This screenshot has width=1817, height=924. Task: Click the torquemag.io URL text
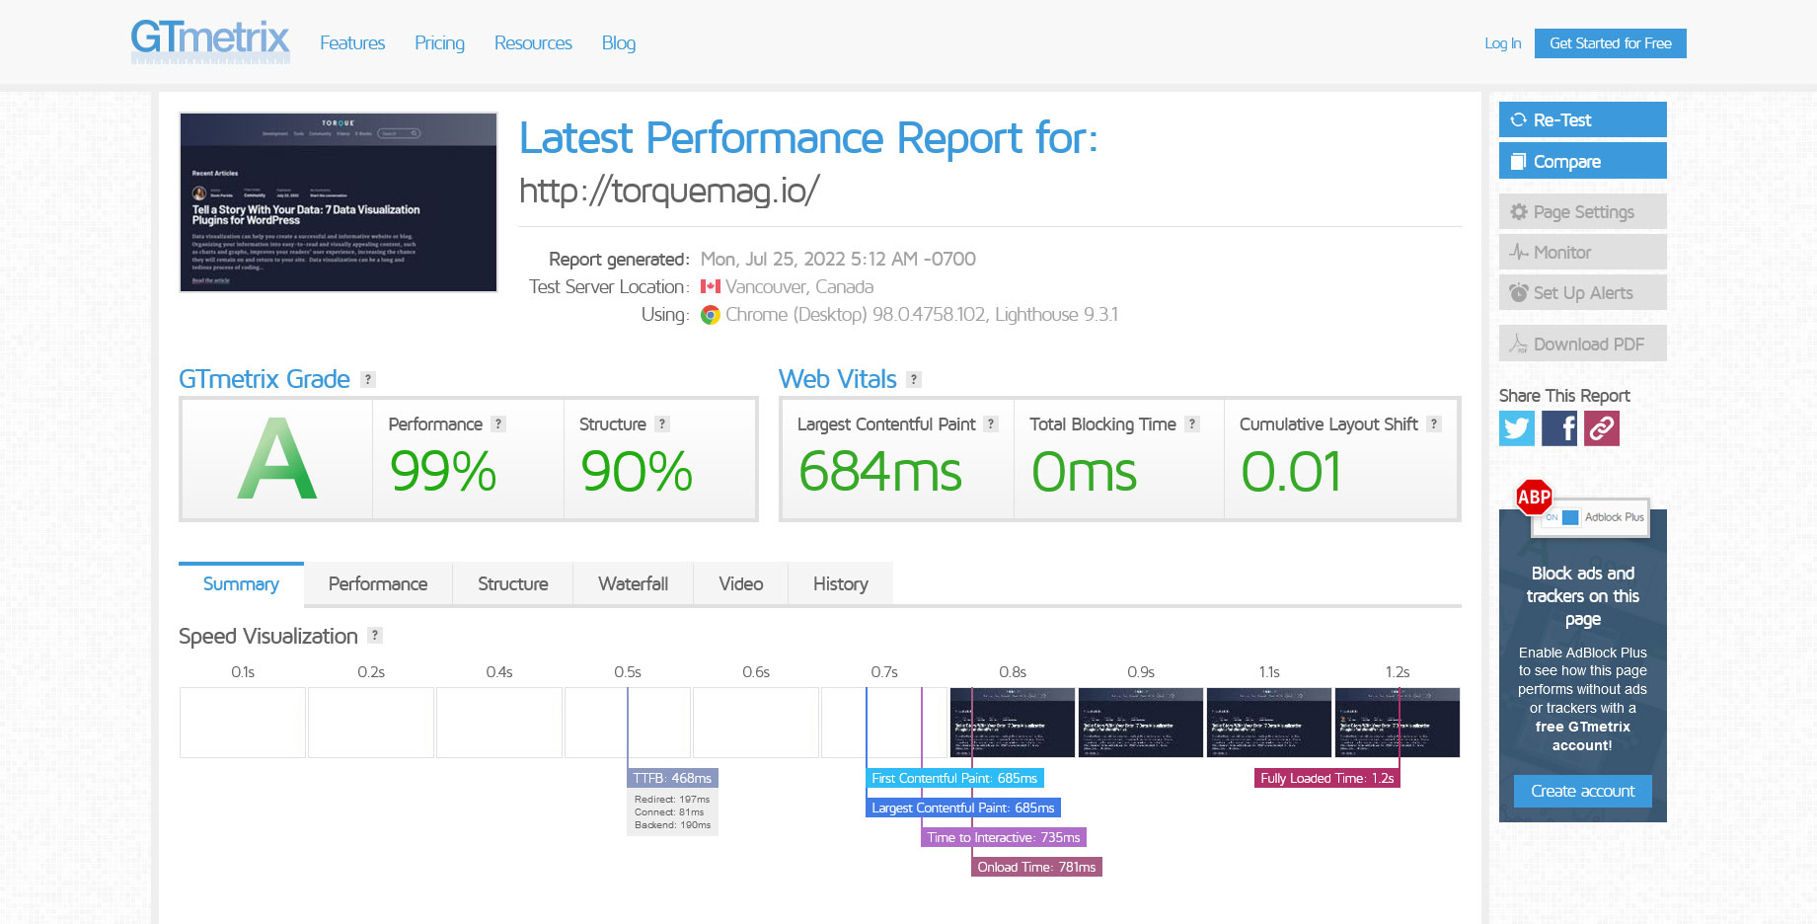click(669, 191)
